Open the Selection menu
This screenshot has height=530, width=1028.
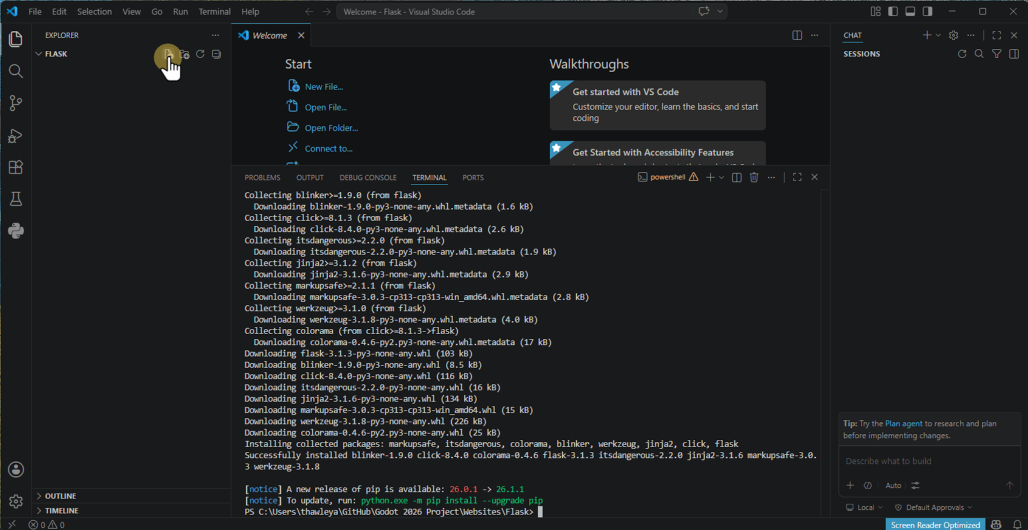(94, 11)
